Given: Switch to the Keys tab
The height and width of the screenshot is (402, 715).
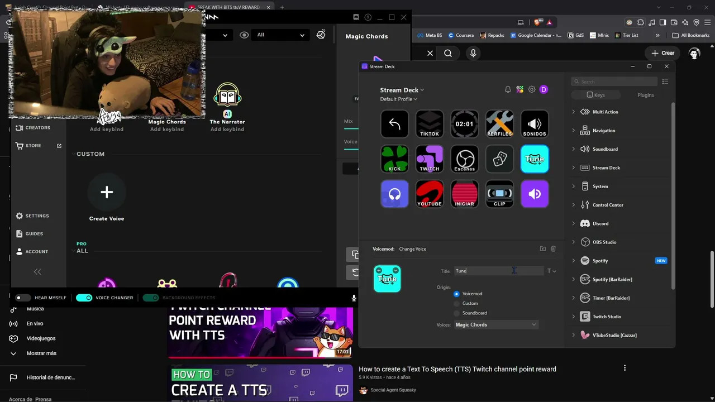Looking at the screenshot, I should pyautogui.click(x=595, y=95).
